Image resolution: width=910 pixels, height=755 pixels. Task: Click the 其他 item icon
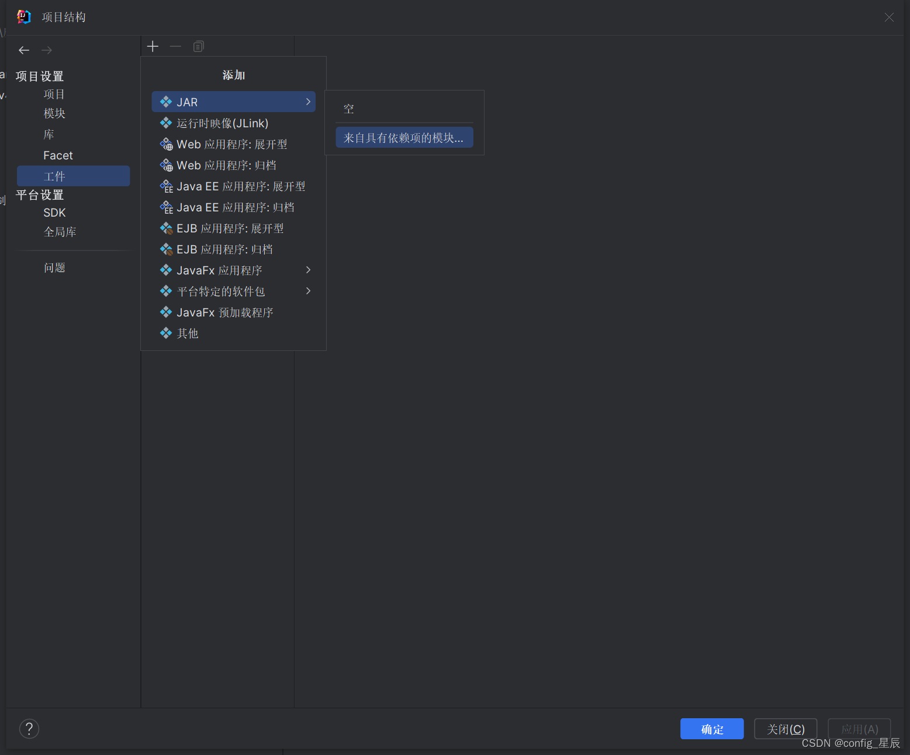click(x=166, y=333)
